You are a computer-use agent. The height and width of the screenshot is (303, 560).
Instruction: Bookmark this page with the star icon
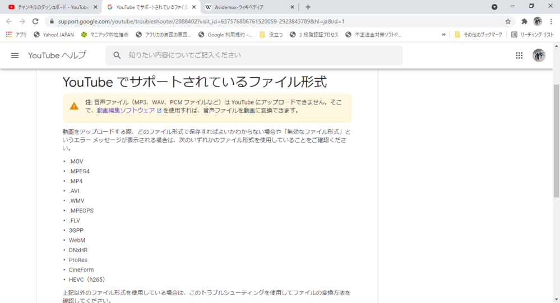pos(508,21)
